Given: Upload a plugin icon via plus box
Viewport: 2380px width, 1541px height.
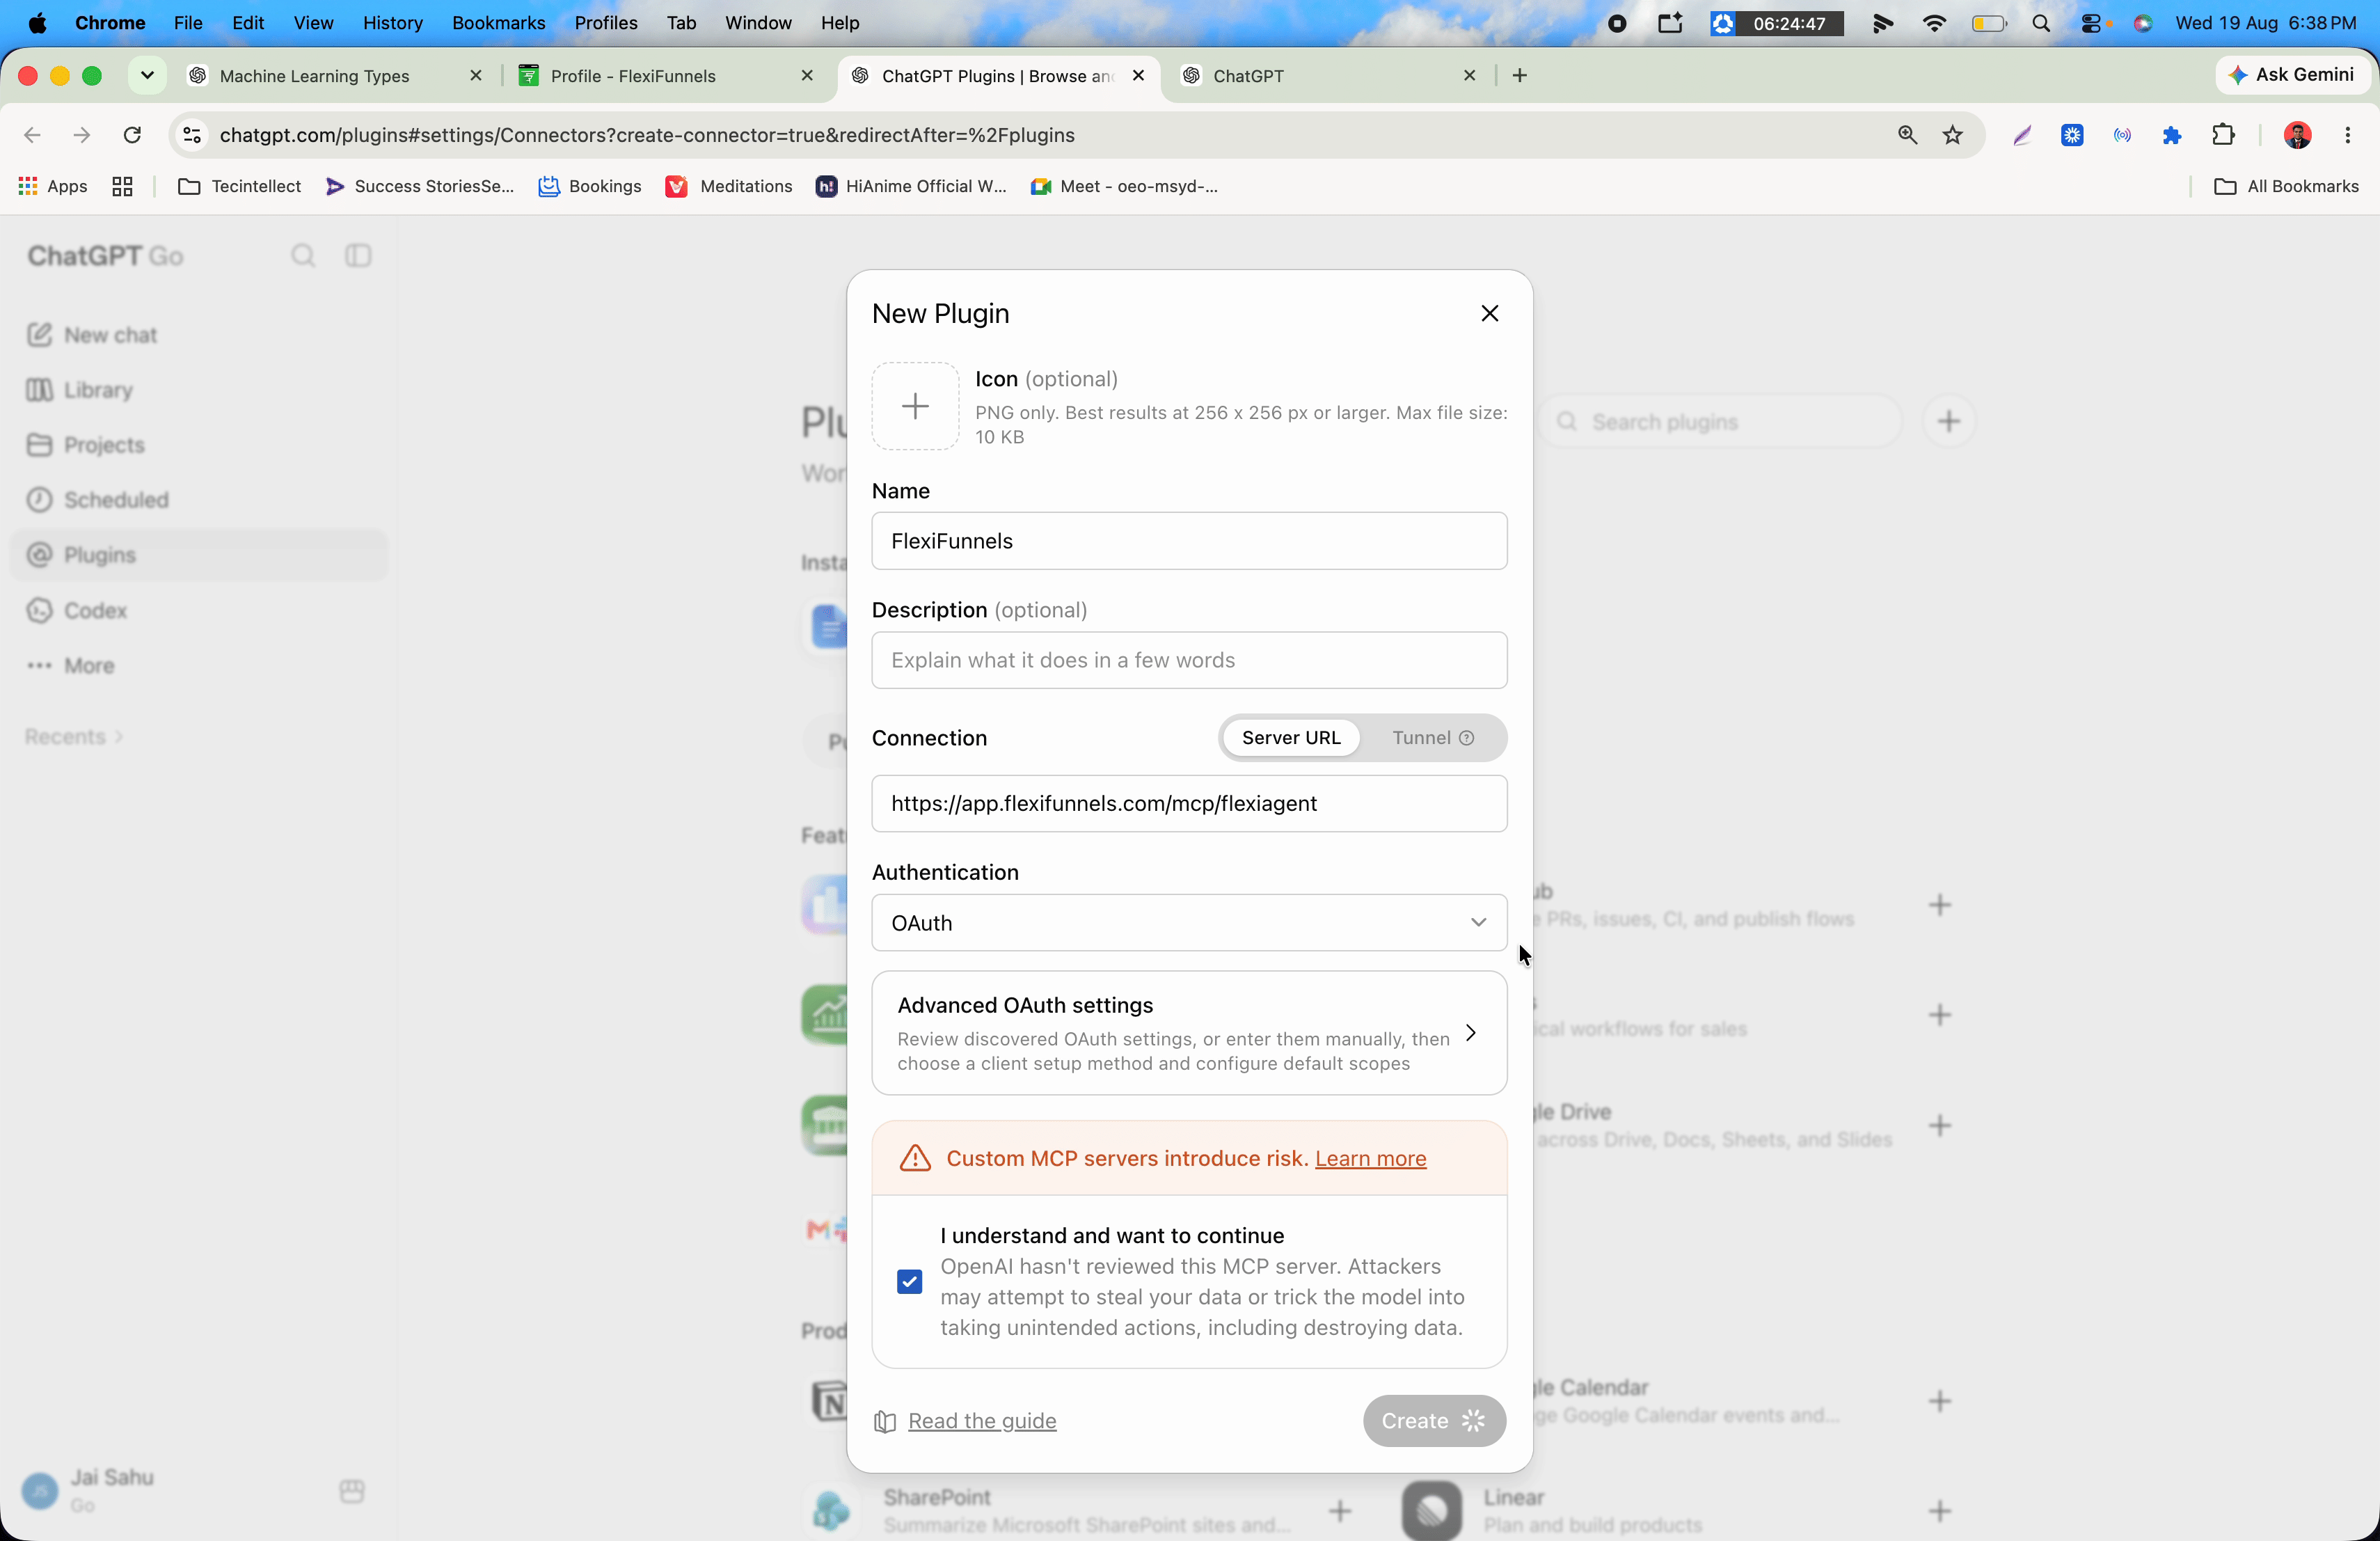Looking at the screenshot, I should coord(915,406).
